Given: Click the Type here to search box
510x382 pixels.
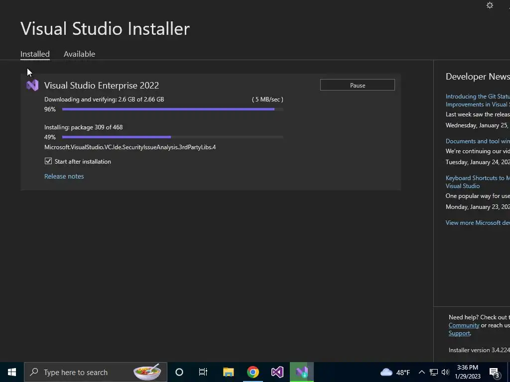Looking at the screenshot, I should (96, 372).
